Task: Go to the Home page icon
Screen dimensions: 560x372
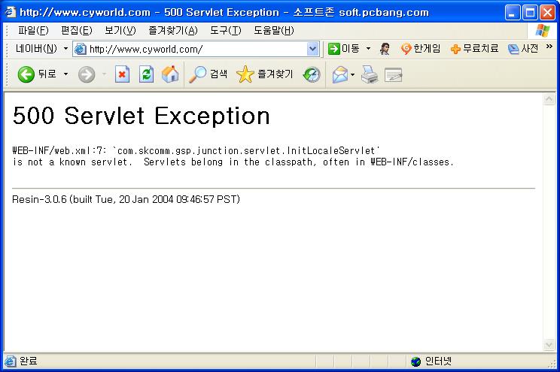Action: [170, 74]
